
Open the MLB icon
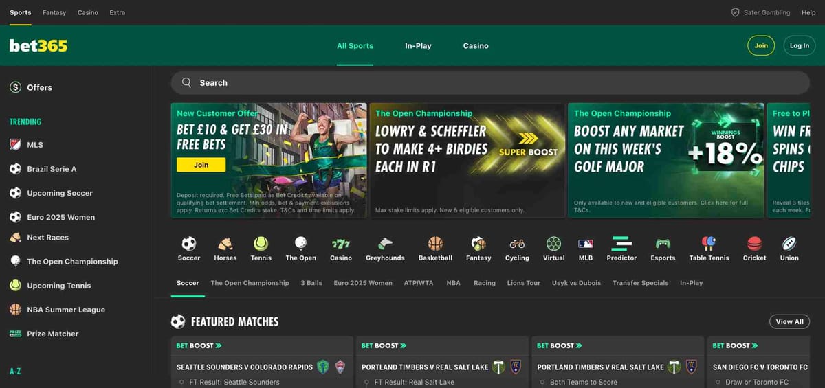pos(586,244)
